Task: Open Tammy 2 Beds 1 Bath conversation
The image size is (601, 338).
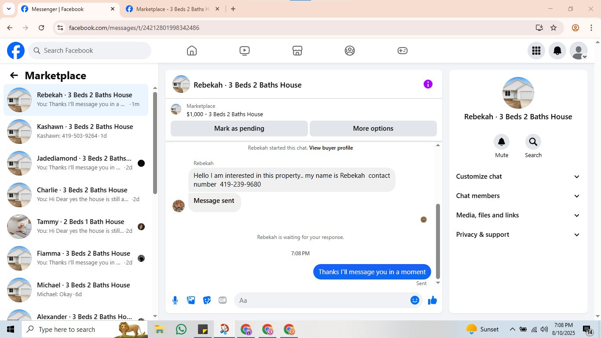Action: tap(76, 226)
